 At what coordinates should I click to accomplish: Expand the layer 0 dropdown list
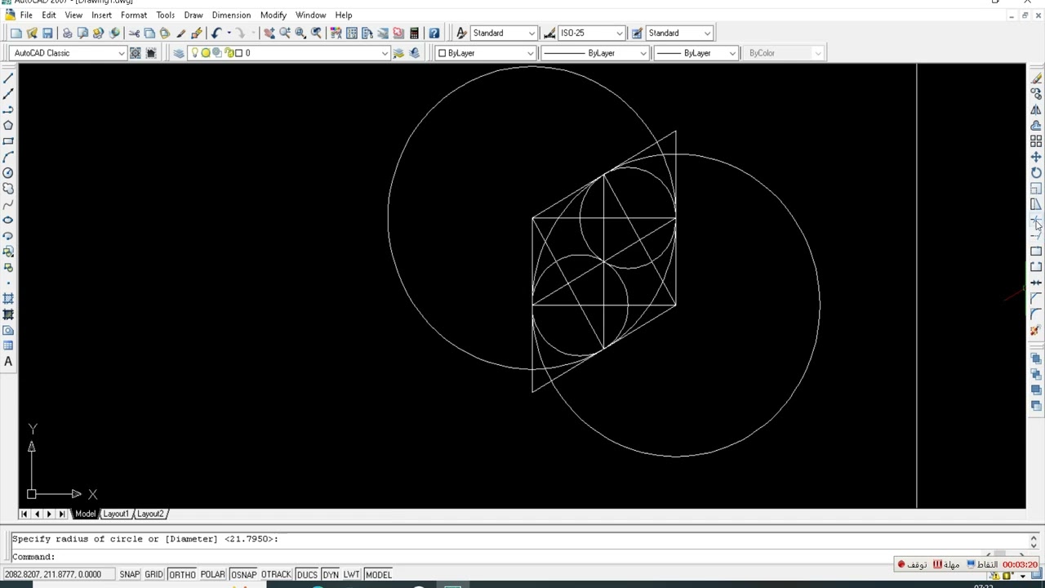(385, 53)
